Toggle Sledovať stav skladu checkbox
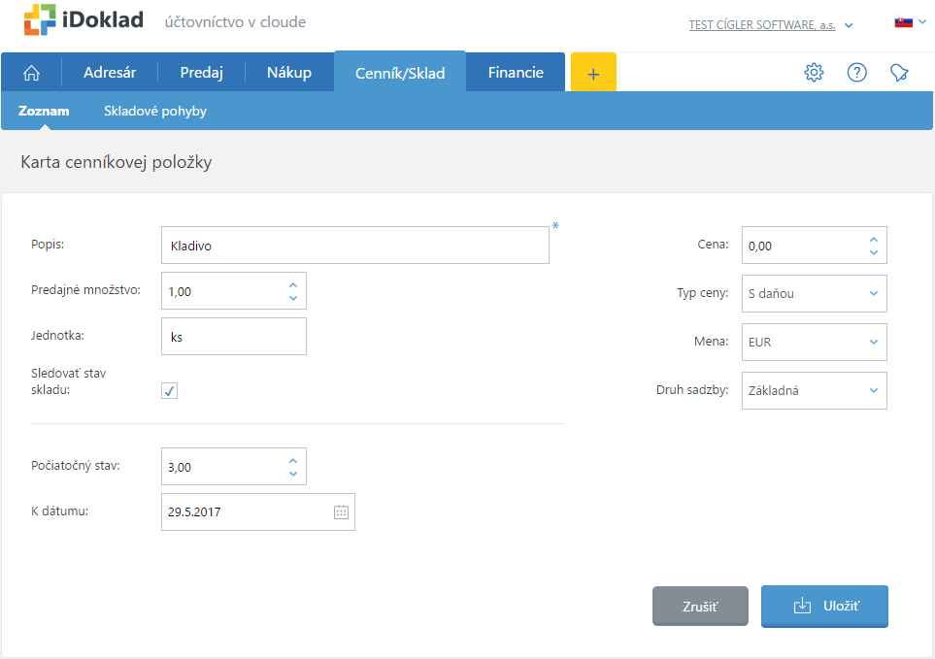 click(170, 390)
